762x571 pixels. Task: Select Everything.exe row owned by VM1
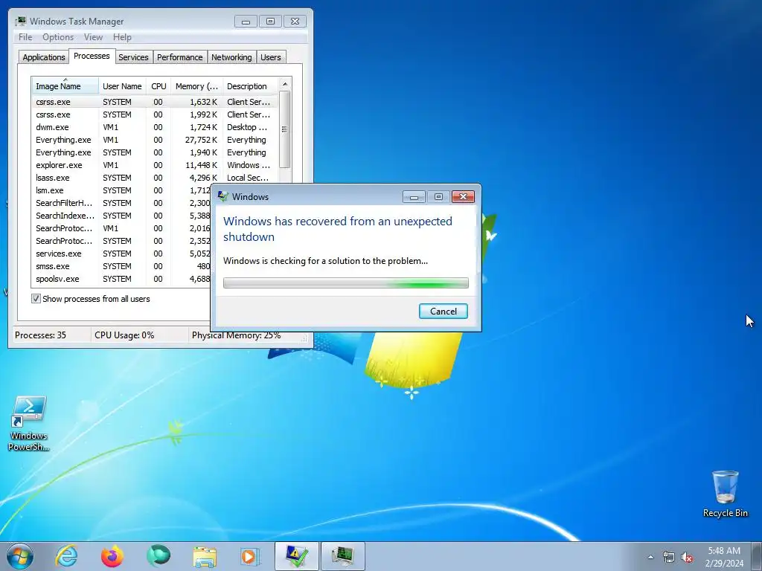click(x=155, y=140)
